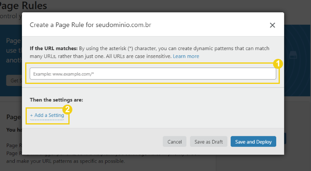The height and width of the screenshot is (171, 311).
Task: Click the Save as Draft button
Action: (x=208, y=142)
